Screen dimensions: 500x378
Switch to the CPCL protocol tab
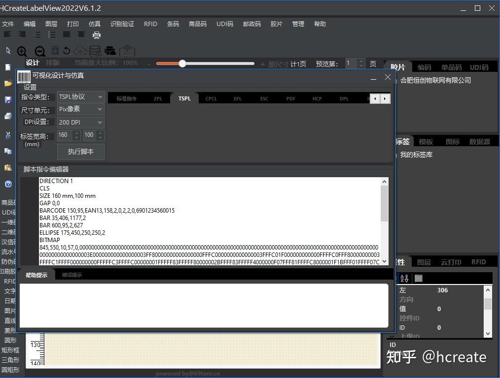(211, 98)
